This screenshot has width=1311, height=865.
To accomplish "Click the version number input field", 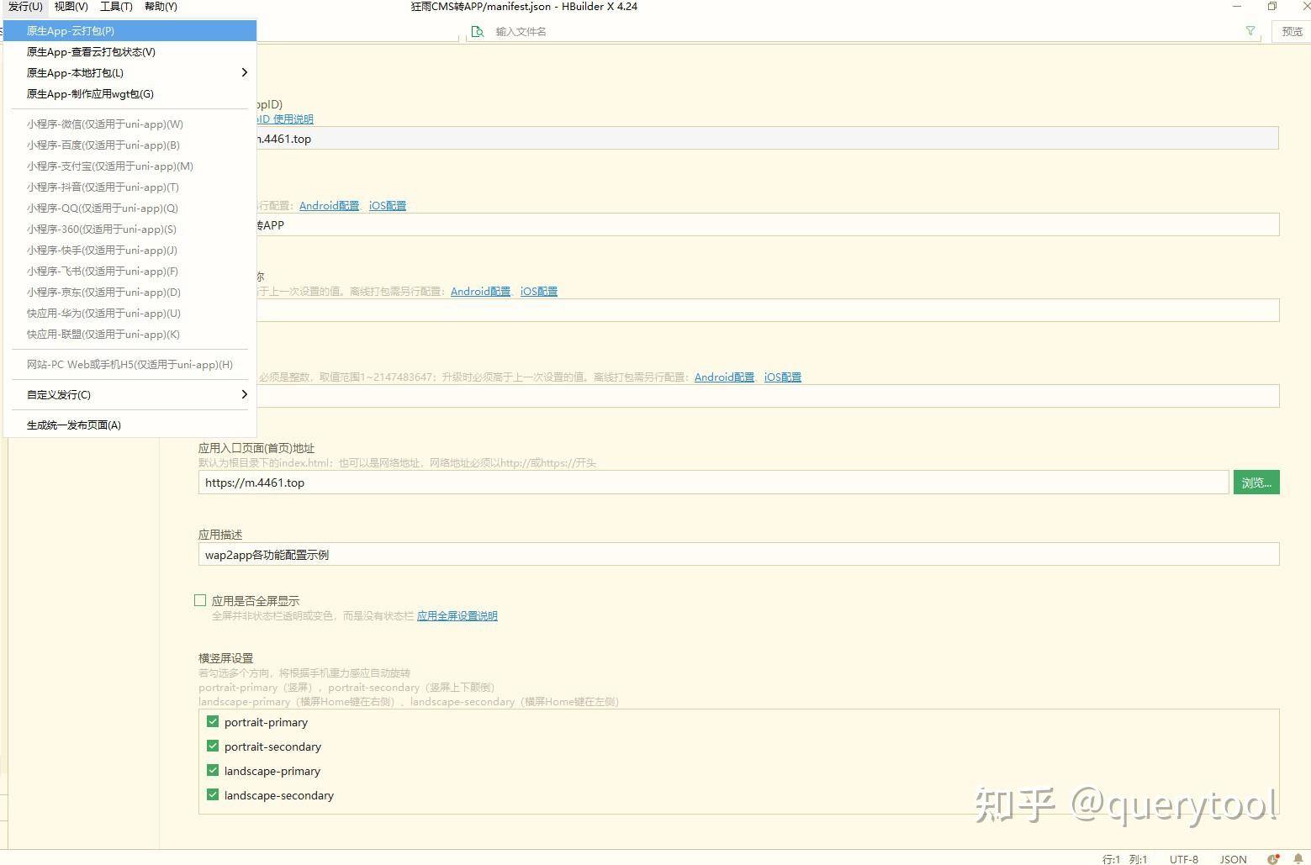I will [767, 397].
